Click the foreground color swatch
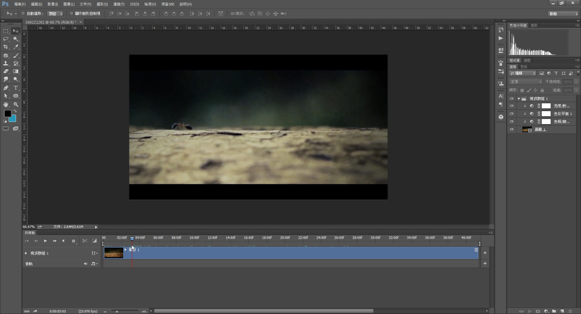This screenshot has height=314, width=581. (x=7, y=114)
